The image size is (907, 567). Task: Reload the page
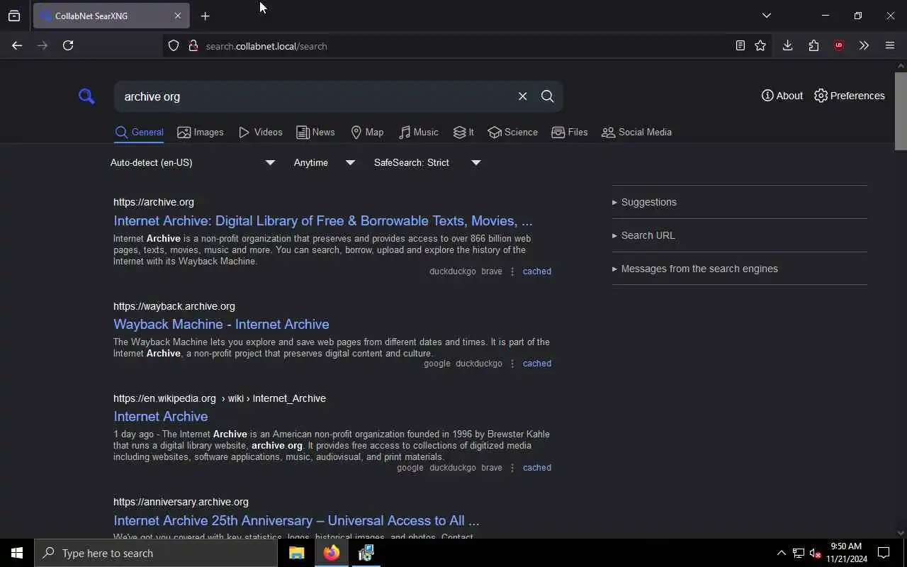(x=68, y=45)
